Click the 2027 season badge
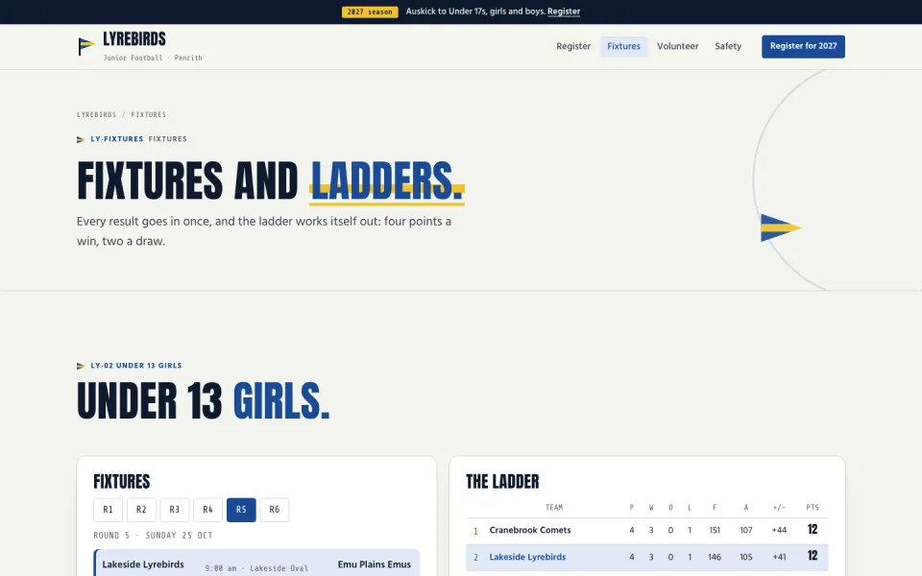The height and width of the screenshot is (576, 922). click(370, 12)
